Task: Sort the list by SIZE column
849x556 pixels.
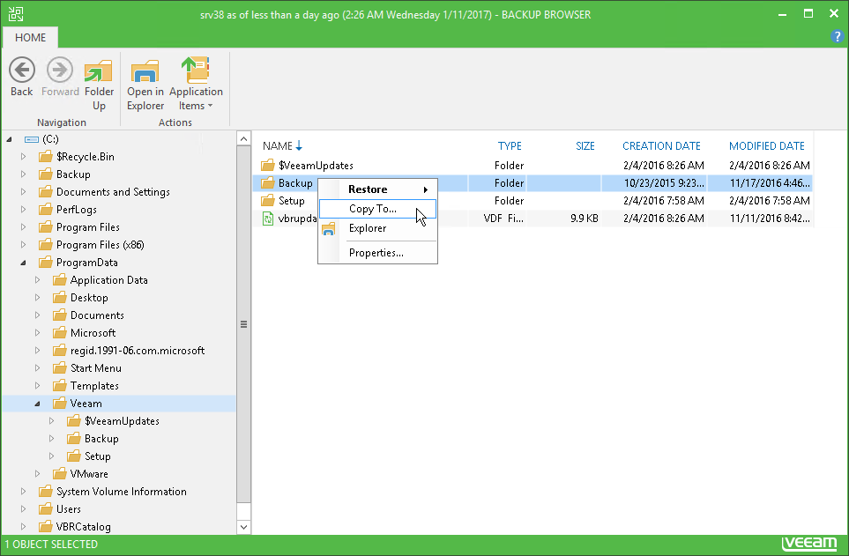Action: pos(585,146)
